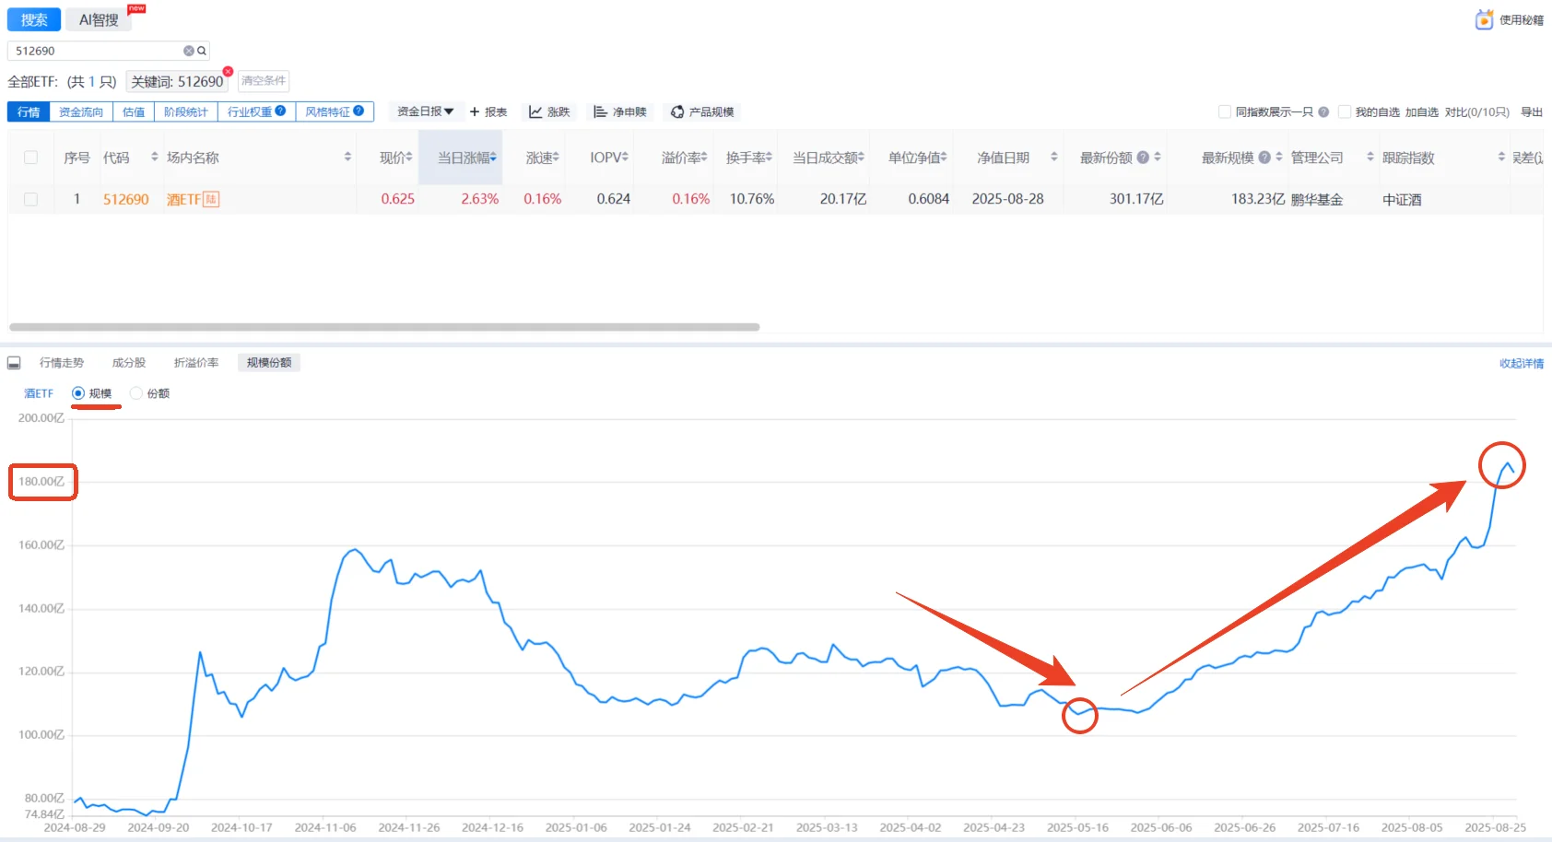Screen dimensions: 1552x842
Task: Click 加自选 link
Action: (x=1421, y=112)
